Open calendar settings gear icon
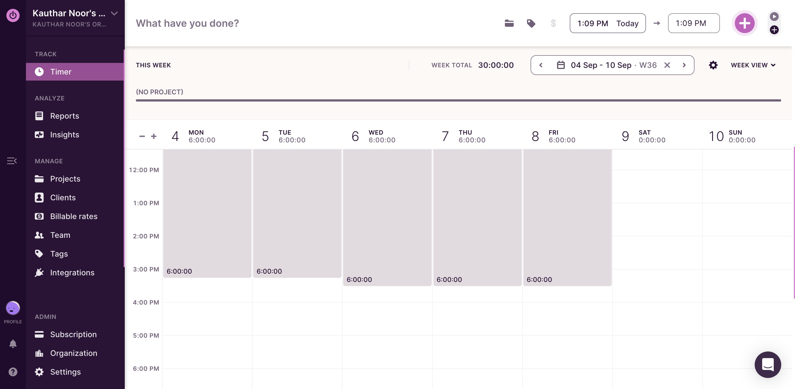795x389 pixels. click(x=713, y=65)
